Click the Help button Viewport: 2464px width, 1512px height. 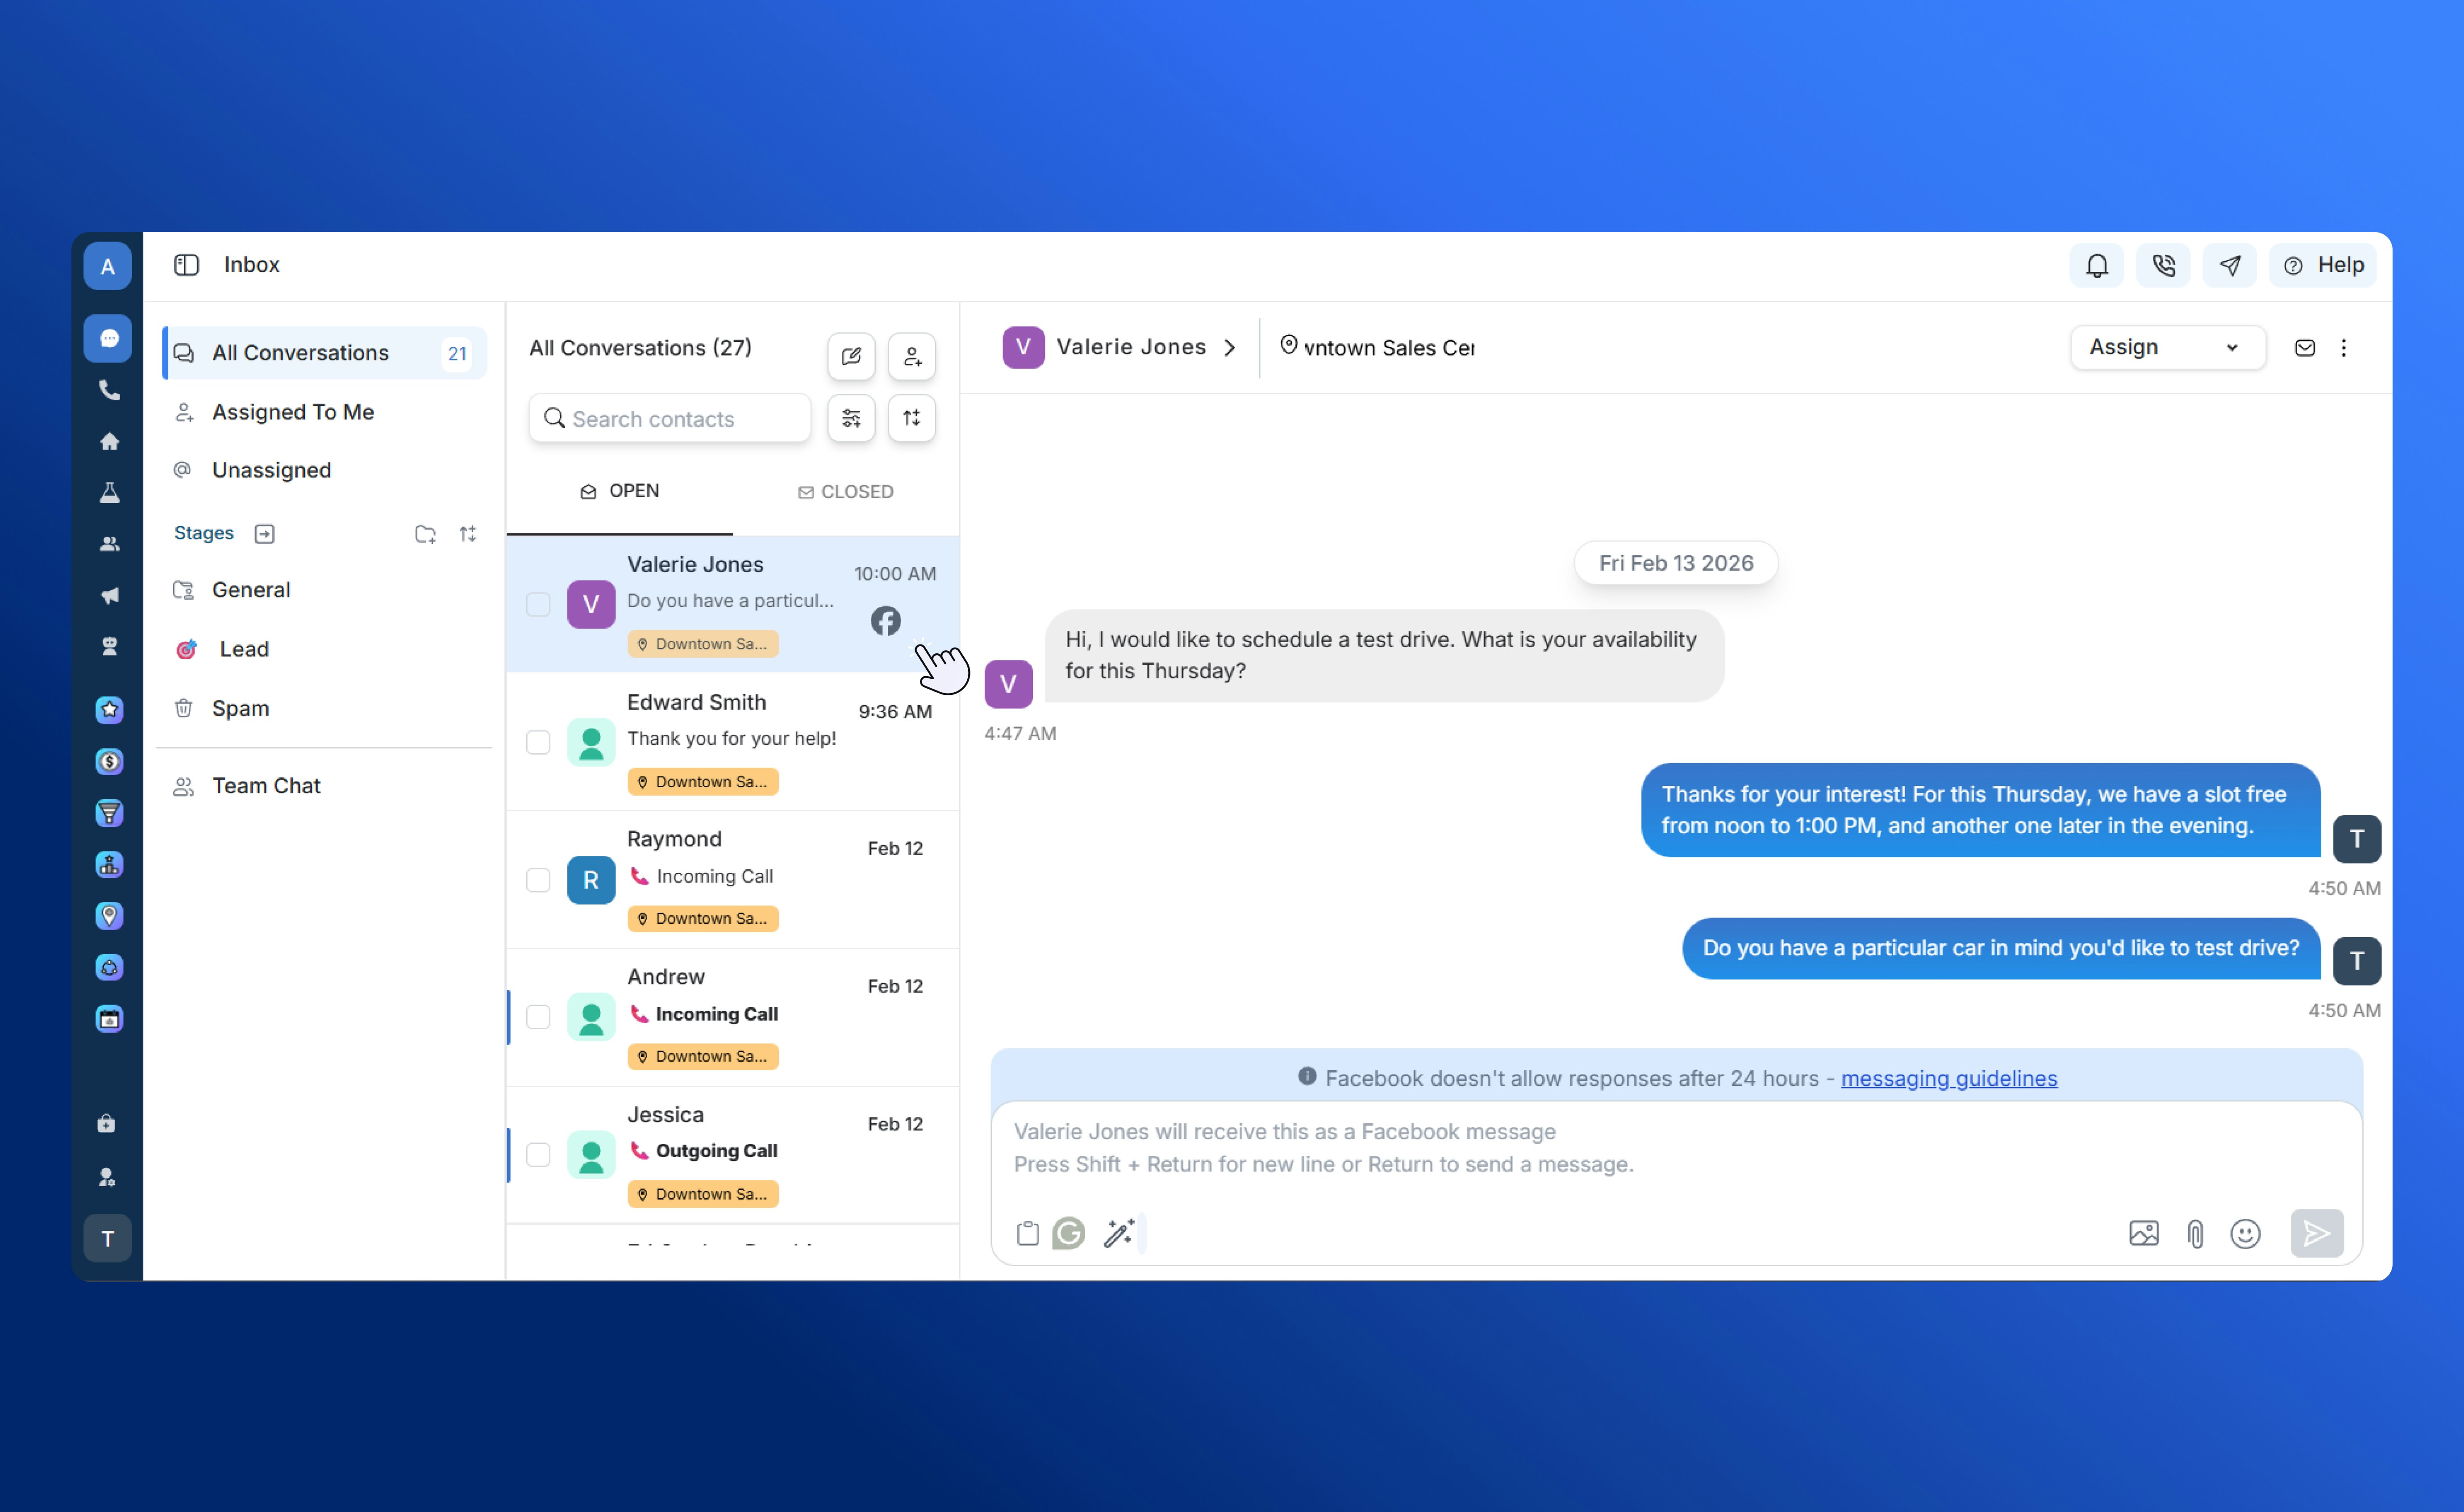pos(2323,265)
